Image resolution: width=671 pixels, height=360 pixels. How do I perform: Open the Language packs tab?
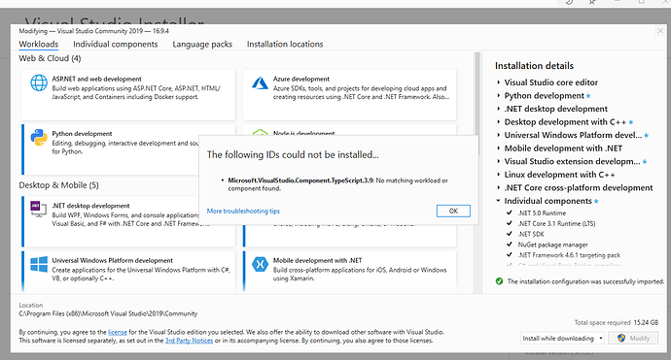pyautogui.click(x=202, y=44)
